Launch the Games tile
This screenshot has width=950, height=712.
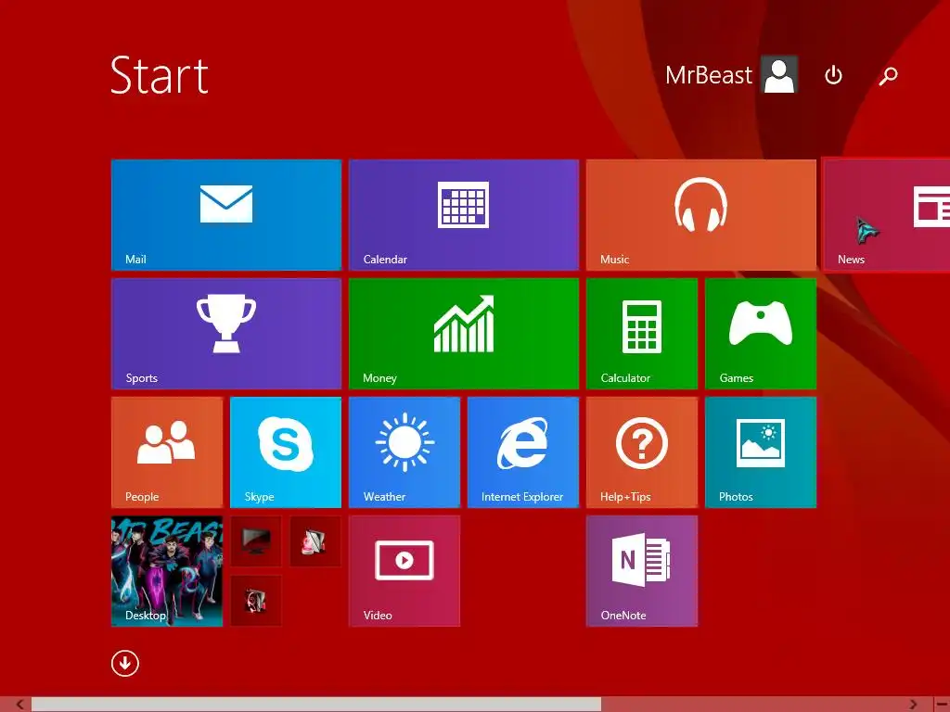(x=761, y=334)
